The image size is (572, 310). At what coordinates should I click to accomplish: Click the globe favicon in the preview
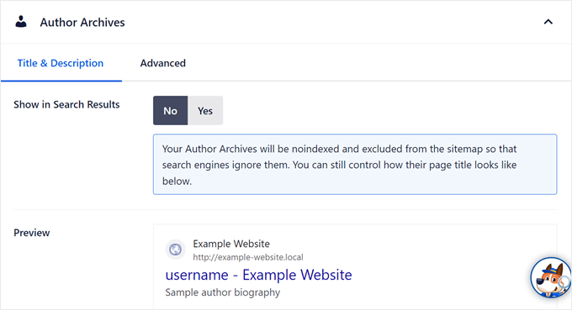click(x=175, y=250)
